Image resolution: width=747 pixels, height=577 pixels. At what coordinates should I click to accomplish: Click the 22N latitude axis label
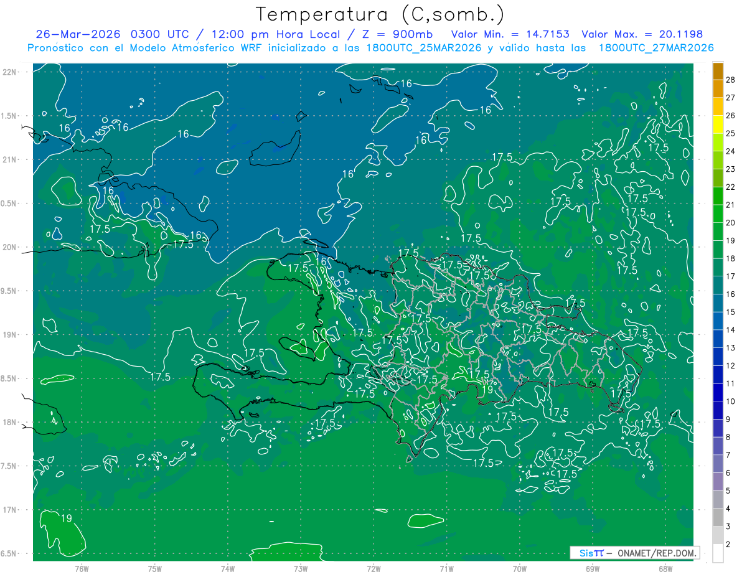tap(11, 72)
